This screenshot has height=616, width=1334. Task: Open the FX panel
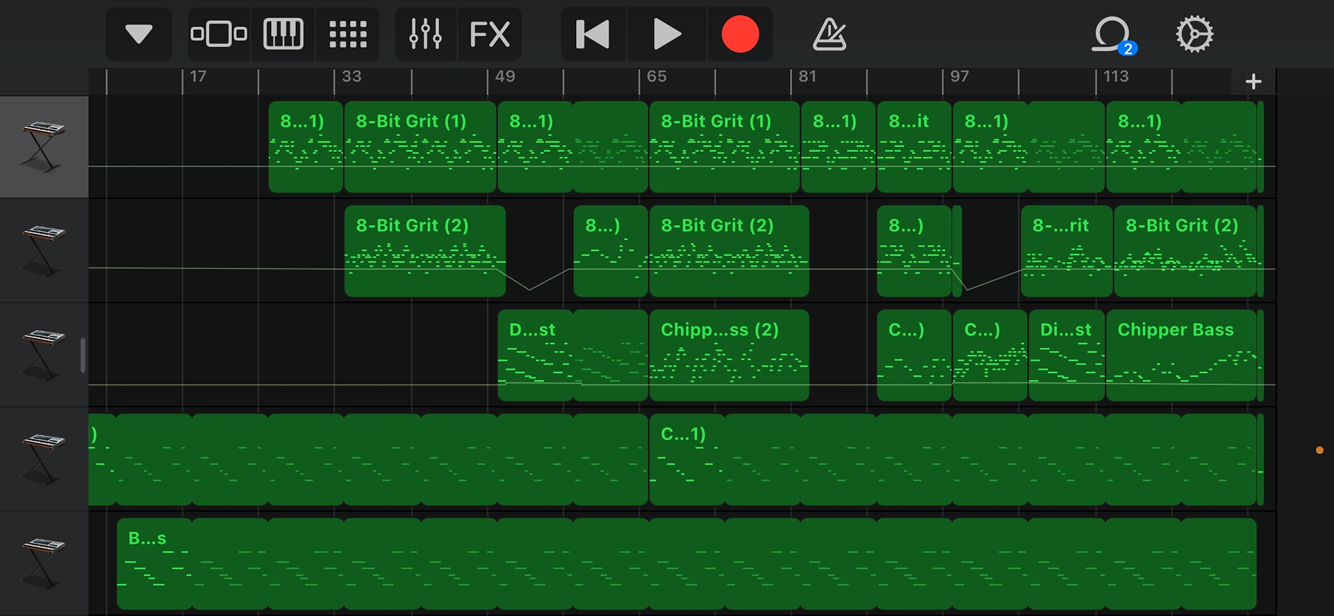pyautogui.click(x=490, y=34)
